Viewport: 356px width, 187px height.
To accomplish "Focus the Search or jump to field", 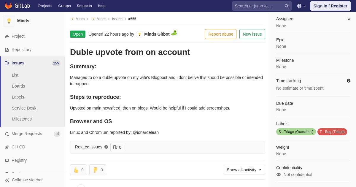I will click(258, 6).
